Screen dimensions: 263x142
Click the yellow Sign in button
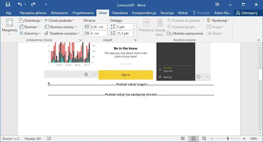coord(125,75)
